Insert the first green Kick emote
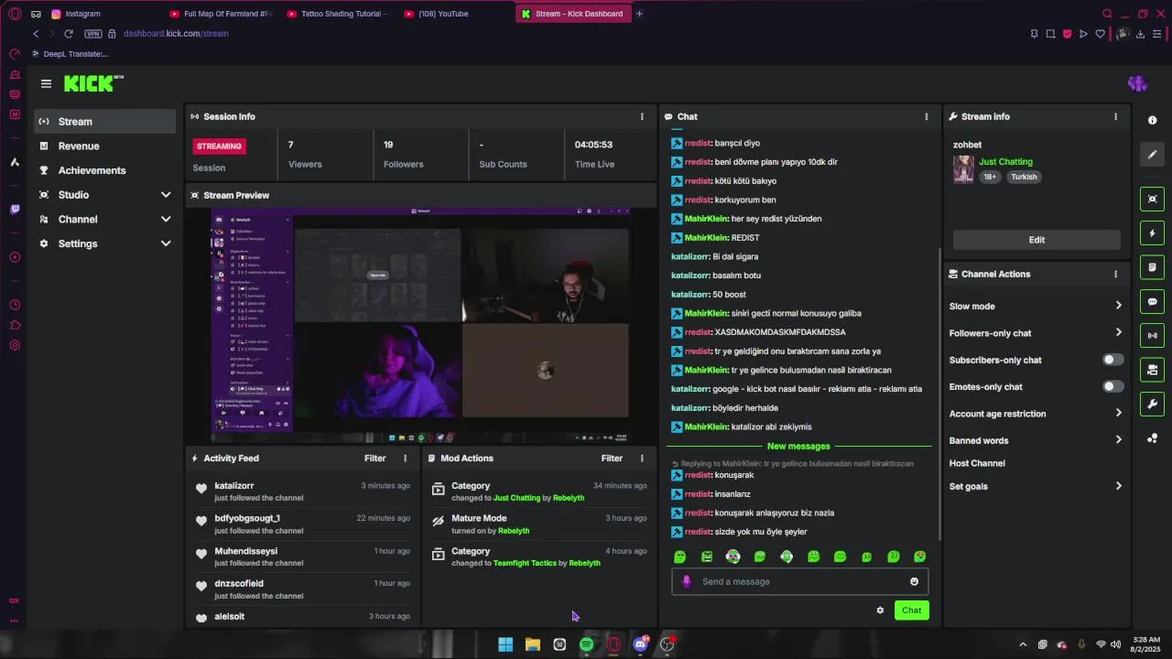Screen dimensions: 1172x659 pyautogui.click(x=679, y=556)
